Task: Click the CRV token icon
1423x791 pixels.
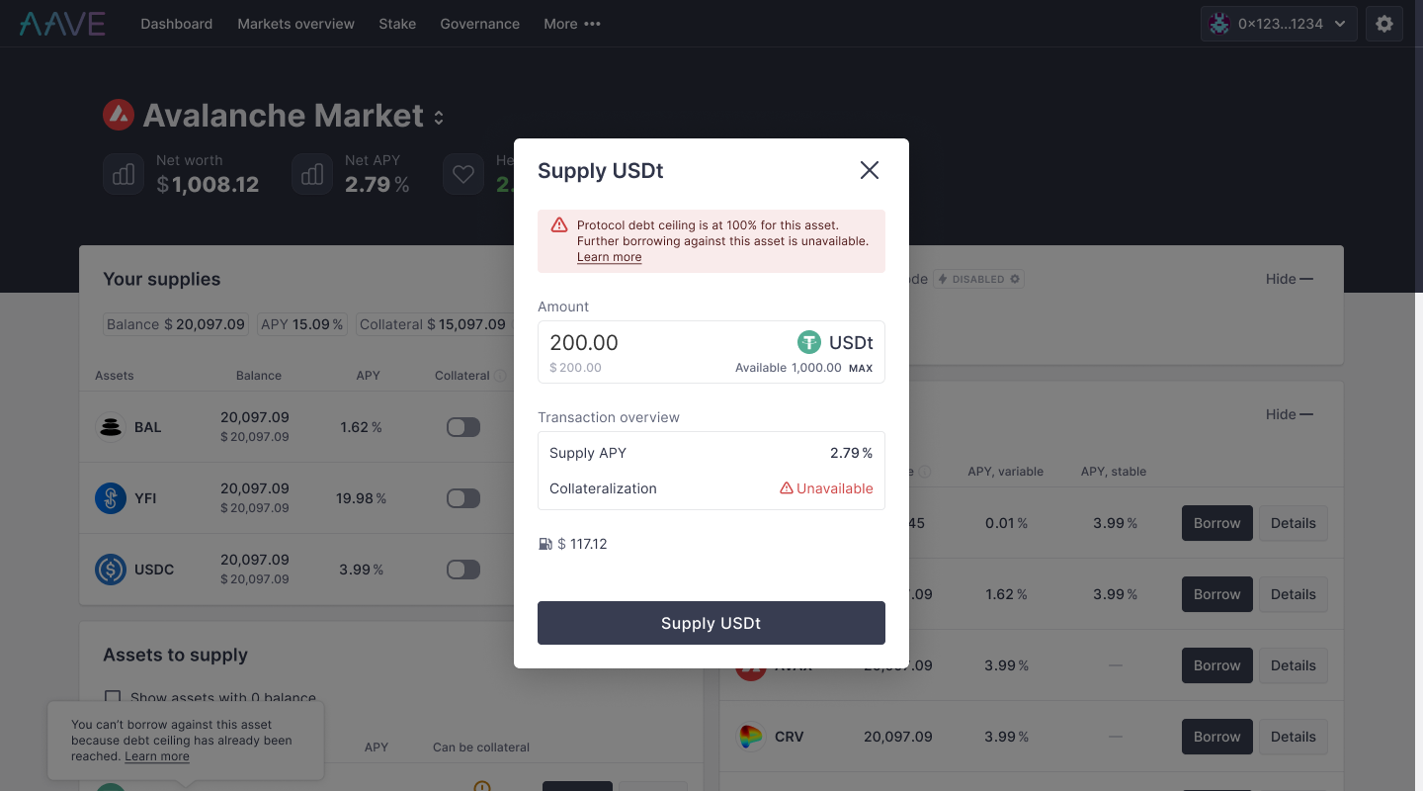Action: (x=750, y=736)
